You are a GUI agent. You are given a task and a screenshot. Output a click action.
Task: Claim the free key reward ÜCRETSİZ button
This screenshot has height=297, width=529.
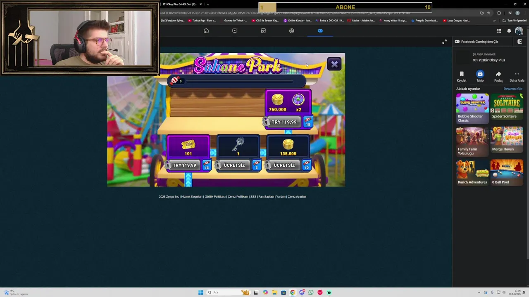click(x=234, y=165)
